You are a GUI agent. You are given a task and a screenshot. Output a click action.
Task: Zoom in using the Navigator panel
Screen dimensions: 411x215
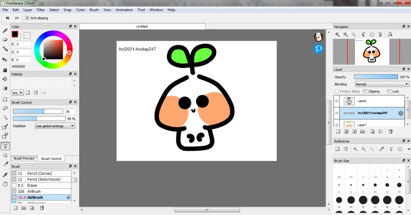(337, 34)
